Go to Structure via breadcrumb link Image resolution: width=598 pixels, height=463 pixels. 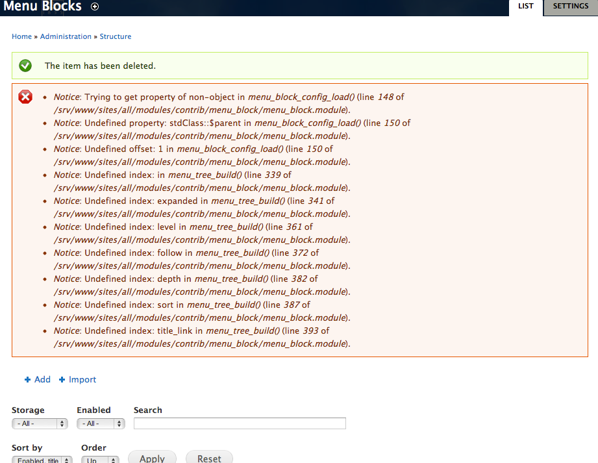coord(115,36)
